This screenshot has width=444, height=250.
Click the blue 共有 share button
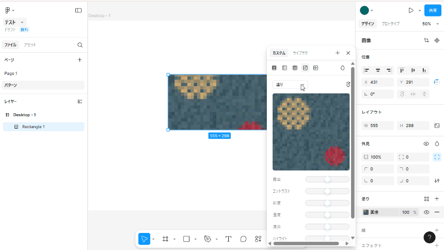pos(433,10)
